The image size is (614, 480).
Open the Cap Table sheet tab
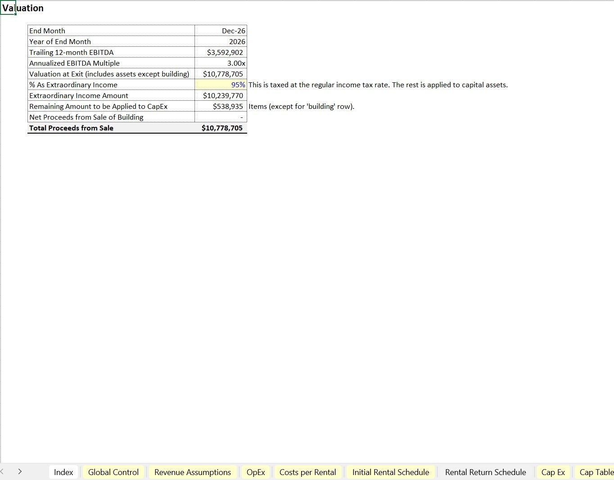point(596,472)
